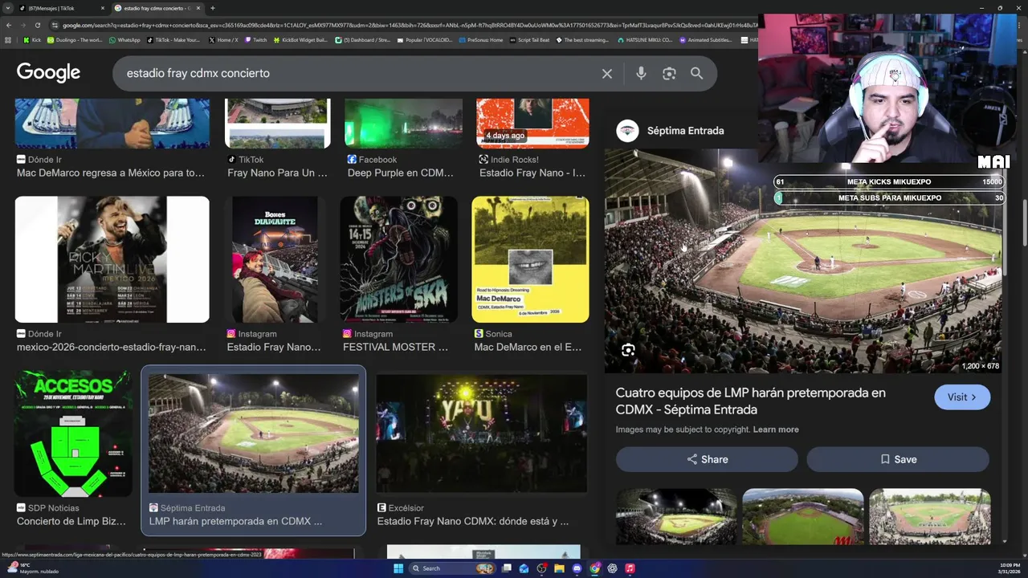Click the taskbar Search box
Screen dimensions: 1028x578
[453, 568]
